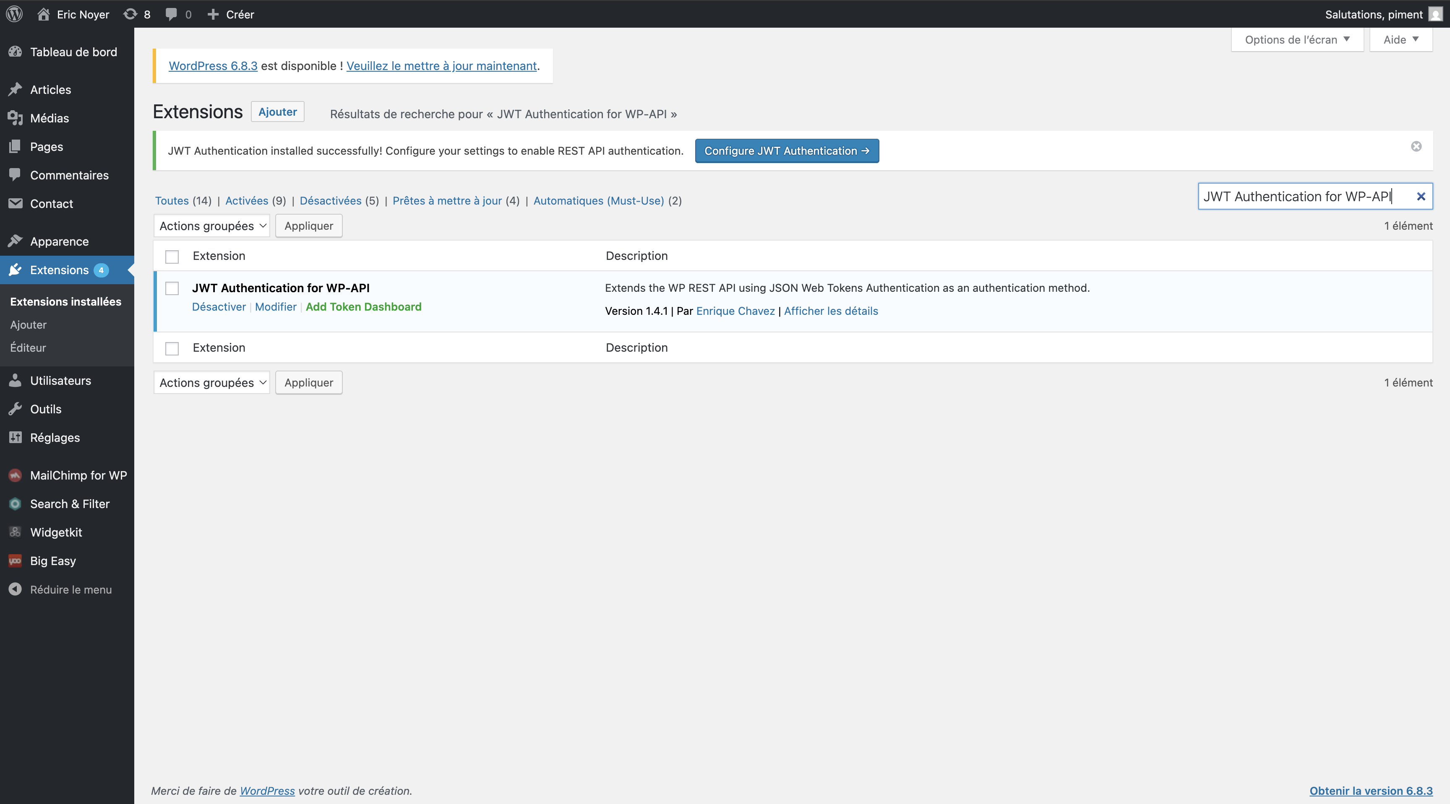Click the user avatar next to Salutations
1450x804 pixels.
(1435, 14)
